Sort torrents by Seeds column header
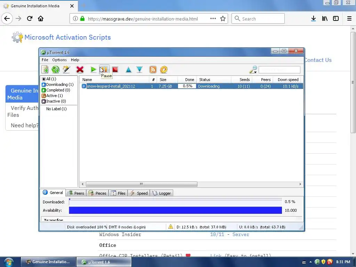The height and width of the screenshot is (267, 356). (x=242, y=80)
